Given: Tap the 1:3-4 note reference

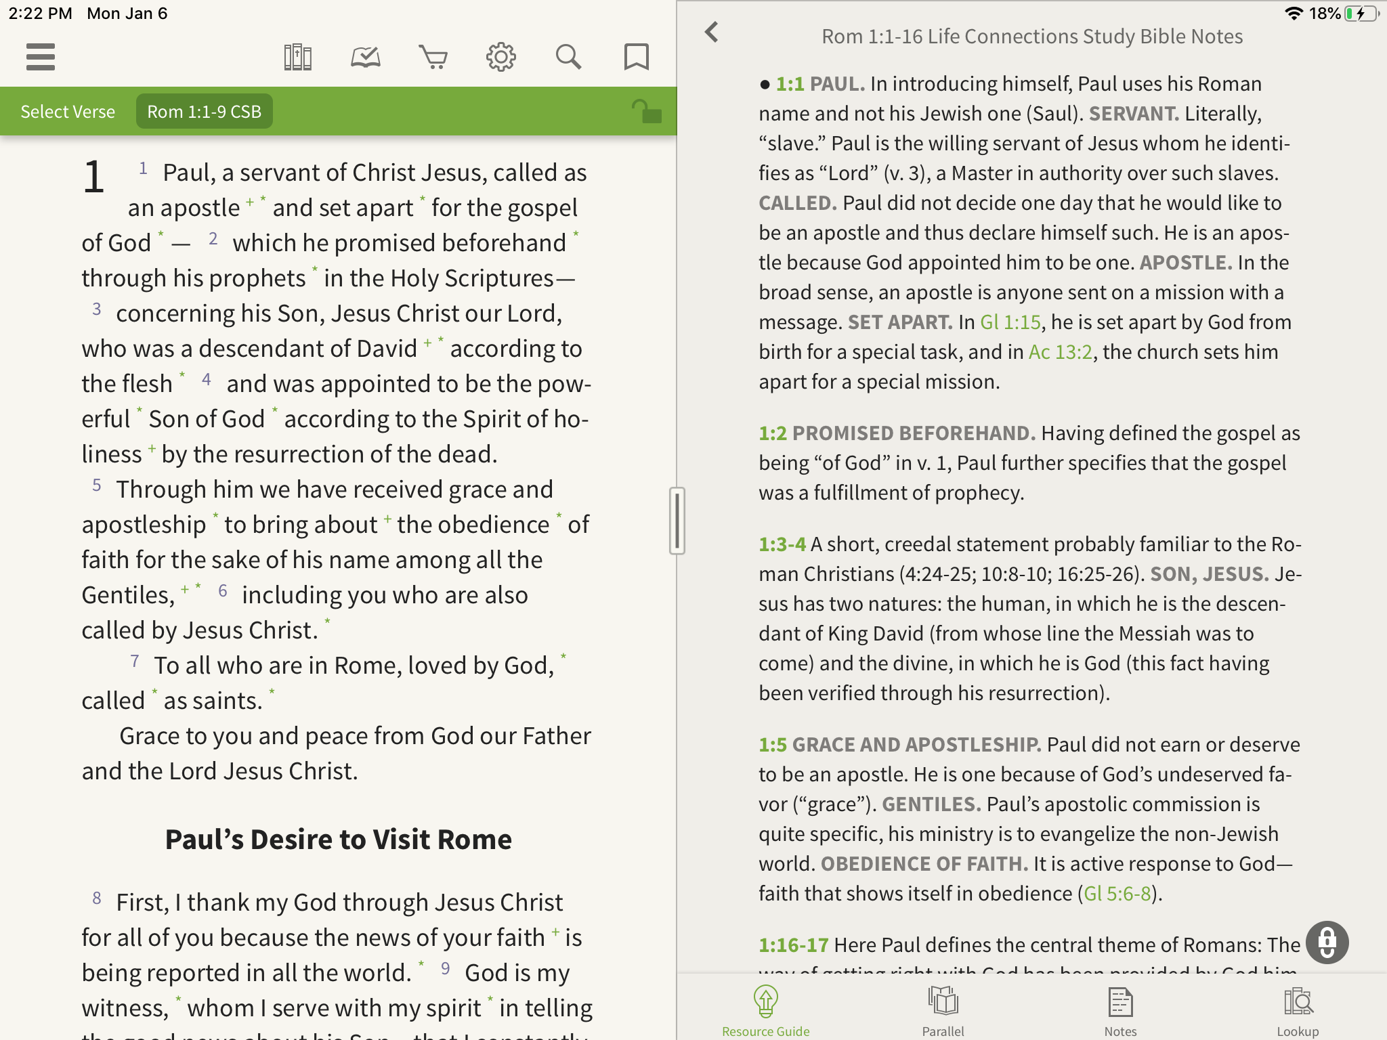Looking at the screenshot, I should point(782,544).
